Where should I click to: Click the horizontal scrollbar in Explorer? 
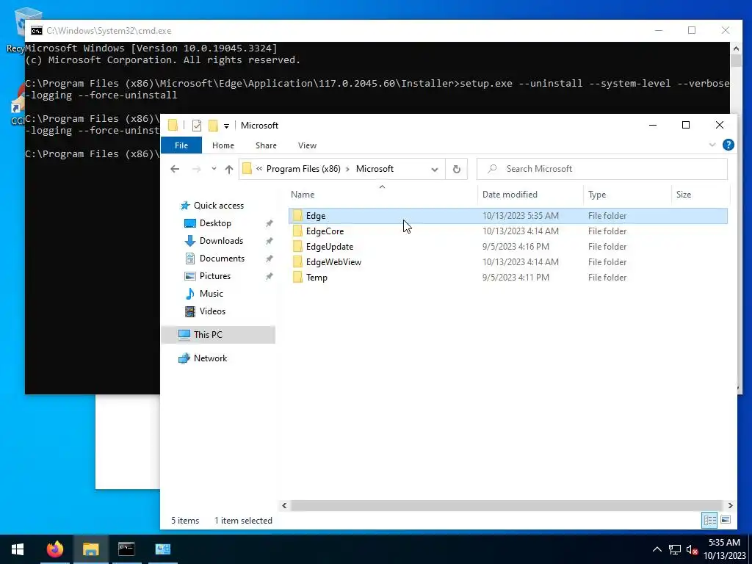tap(507, 505)
